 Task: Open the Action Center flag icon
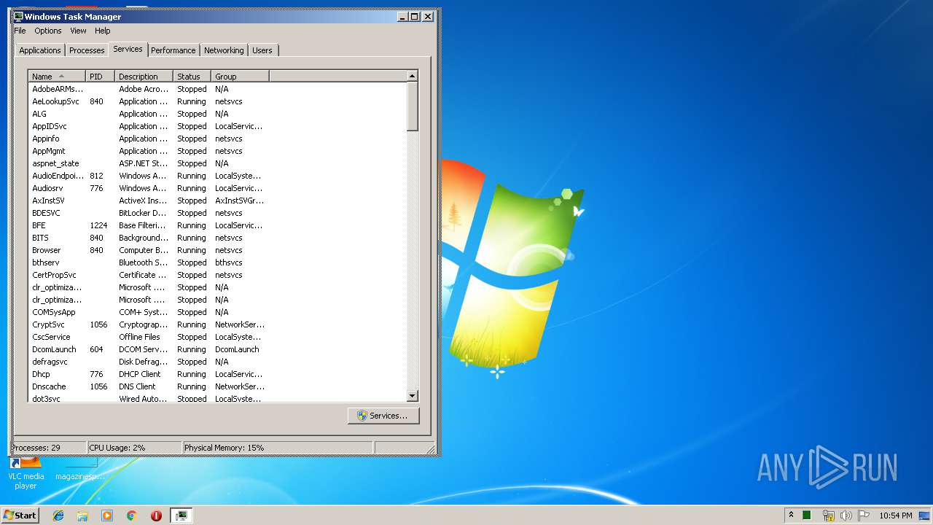pyautogui.click(x=864, y=516)
